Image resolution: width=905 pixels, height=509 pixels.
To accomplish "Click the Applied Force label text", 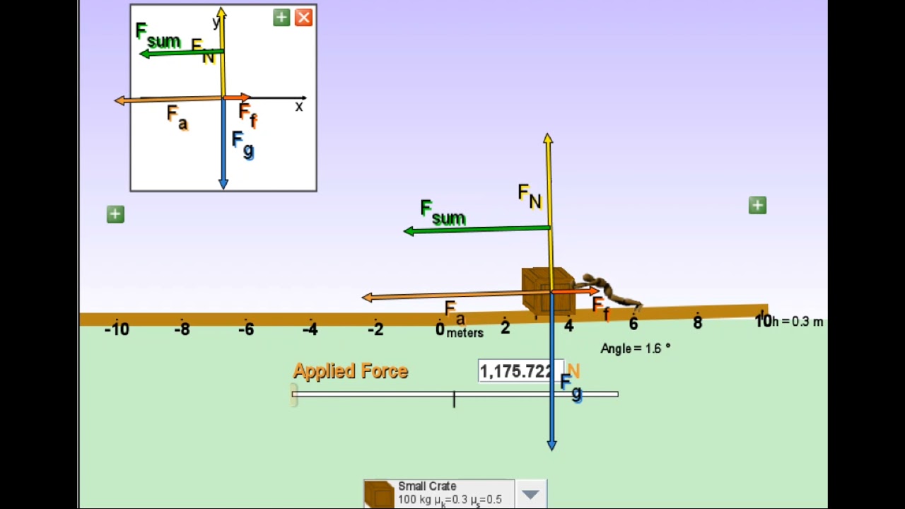I will pos(350,371).
